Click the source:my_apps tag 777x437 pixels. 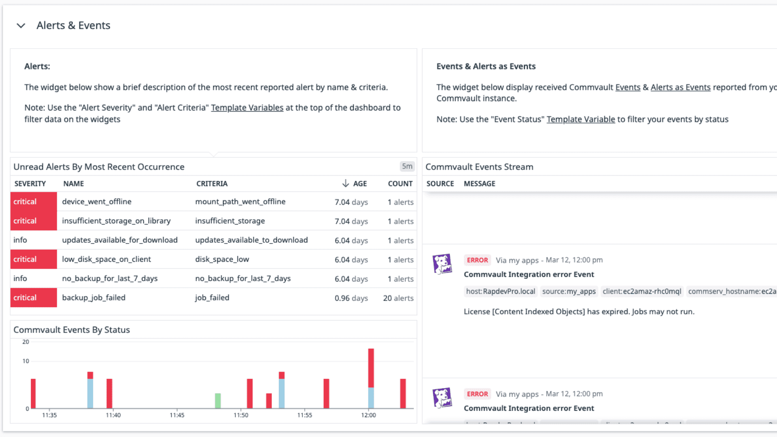569,291
